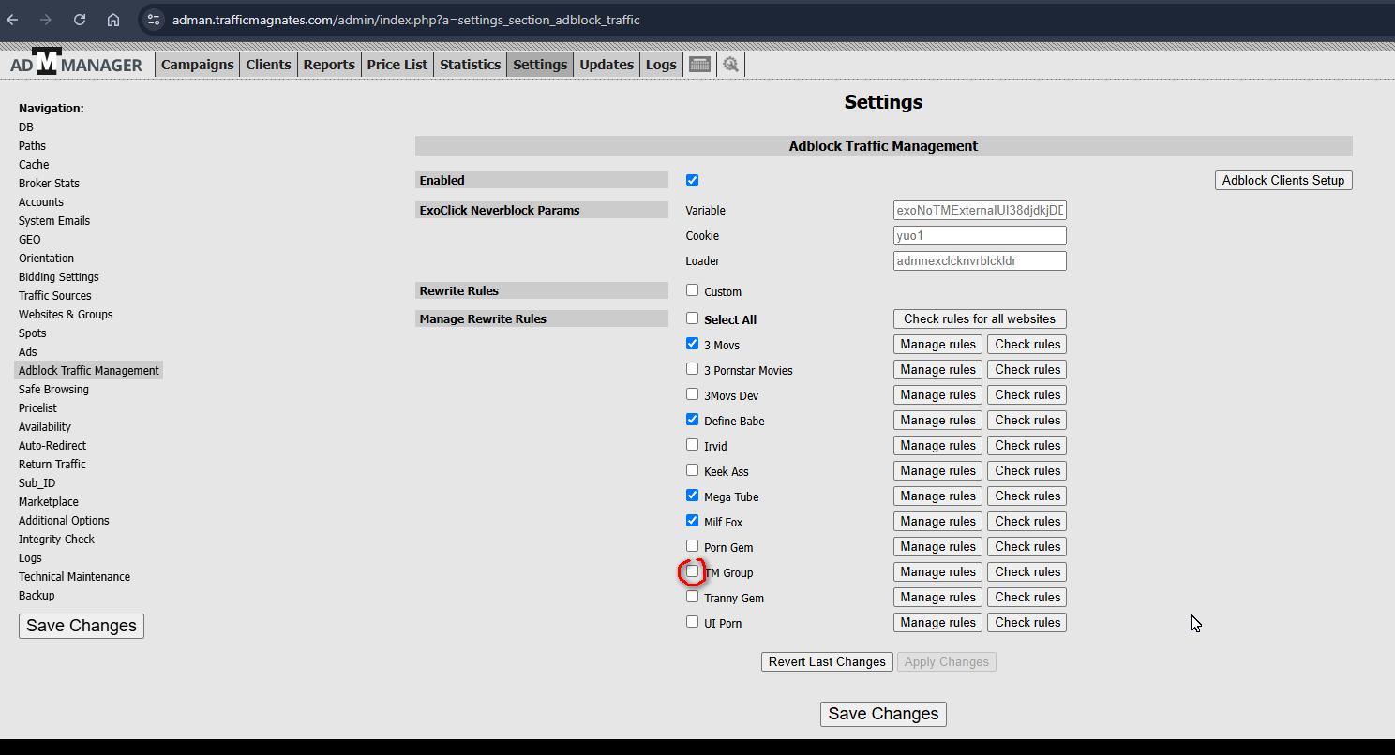Open Broker Stats link
1395x755 pixels.
pos(49,183)
